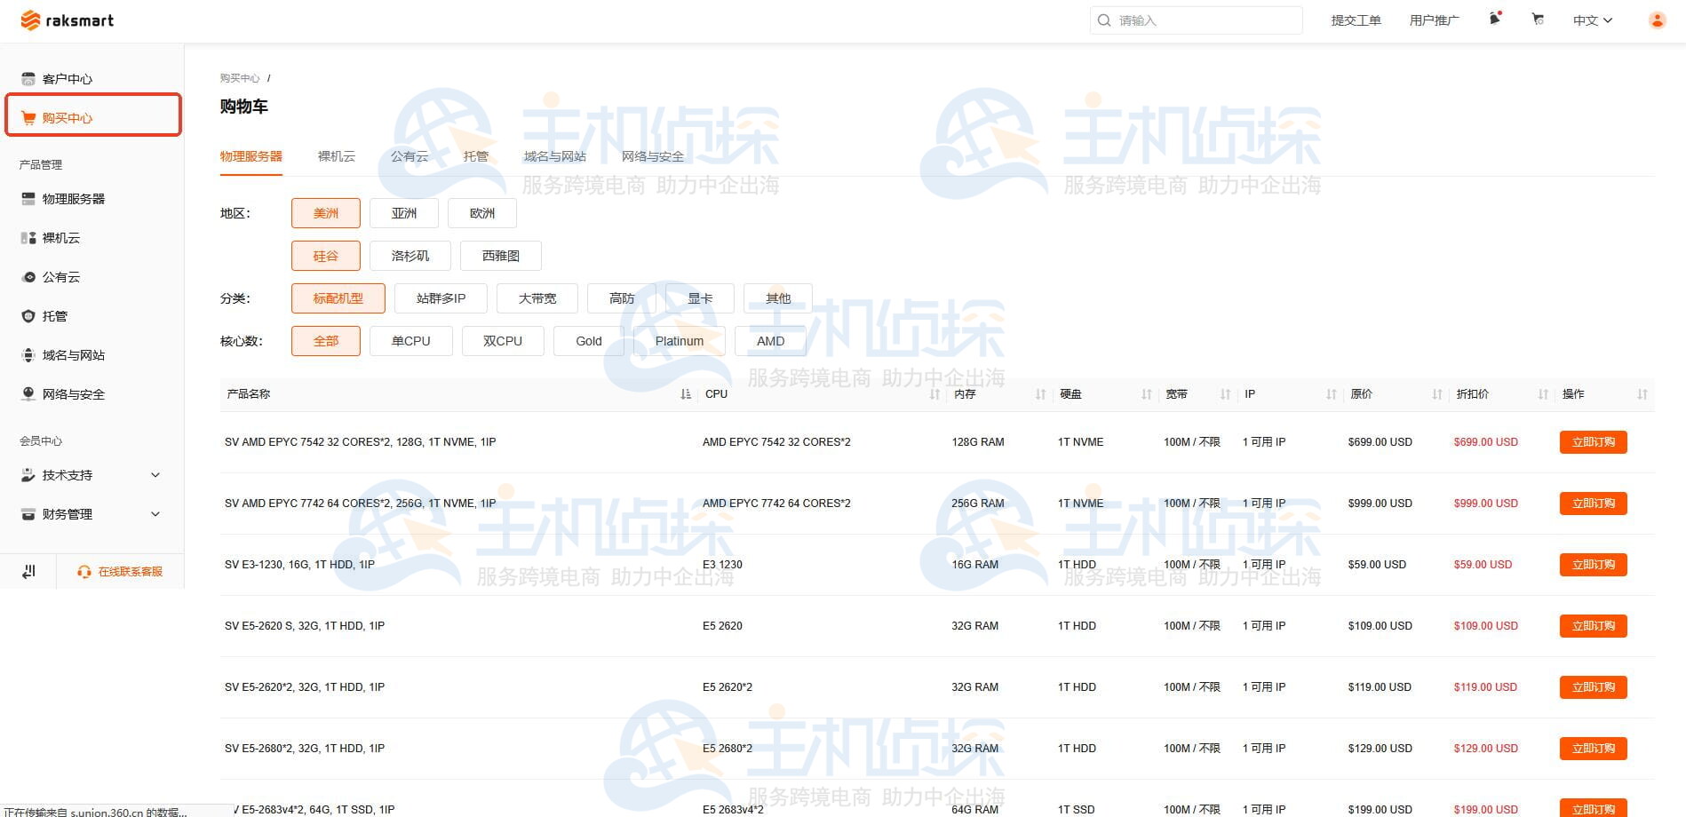Click the sort icon in memory column
Viewport: 1686px width, 817px height.
coord(1040,394)
